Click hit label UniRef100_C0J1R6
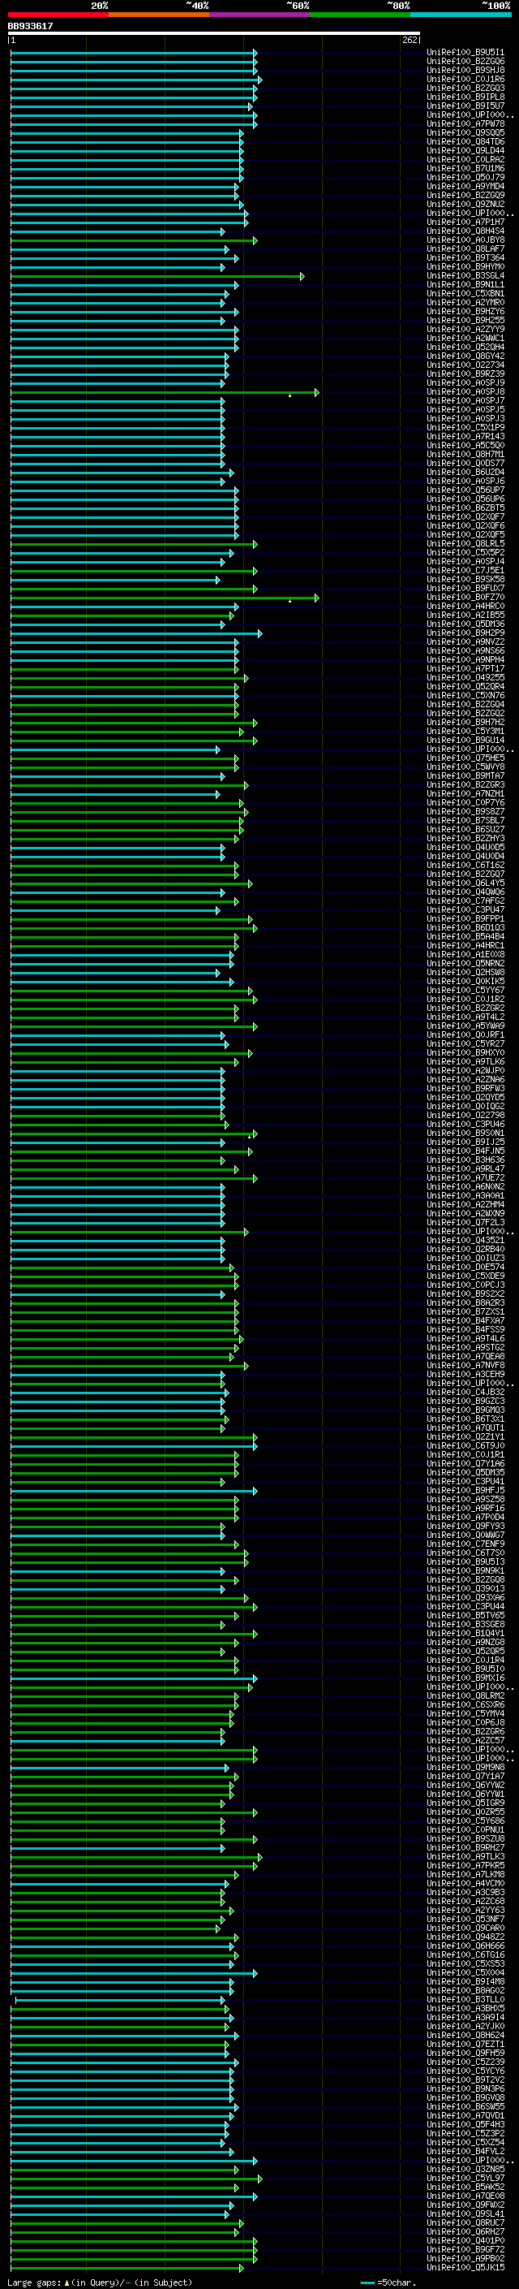 click(x=465, y=79)
